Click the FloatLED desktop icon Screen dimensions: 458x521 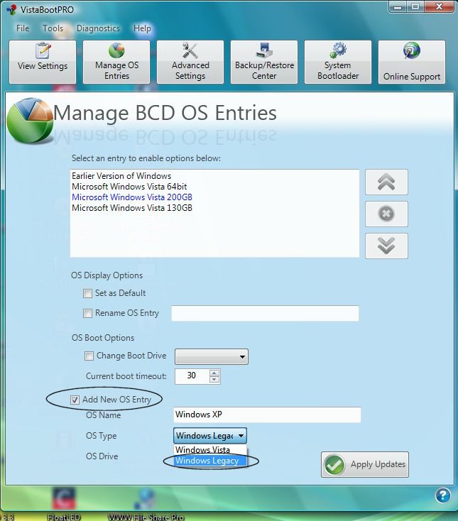pyautogui.click(x=64, y=503)
